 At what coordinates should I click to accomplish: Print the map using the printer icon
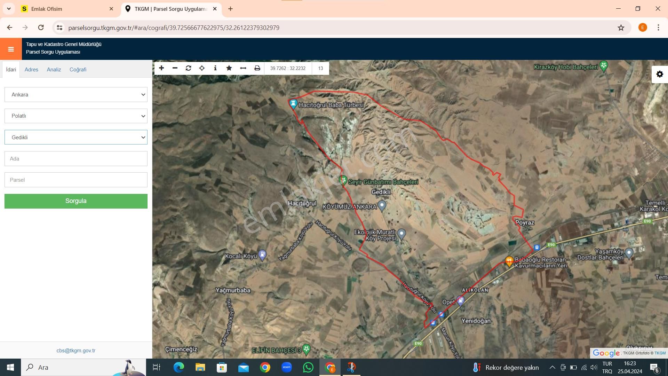[257, 68]
